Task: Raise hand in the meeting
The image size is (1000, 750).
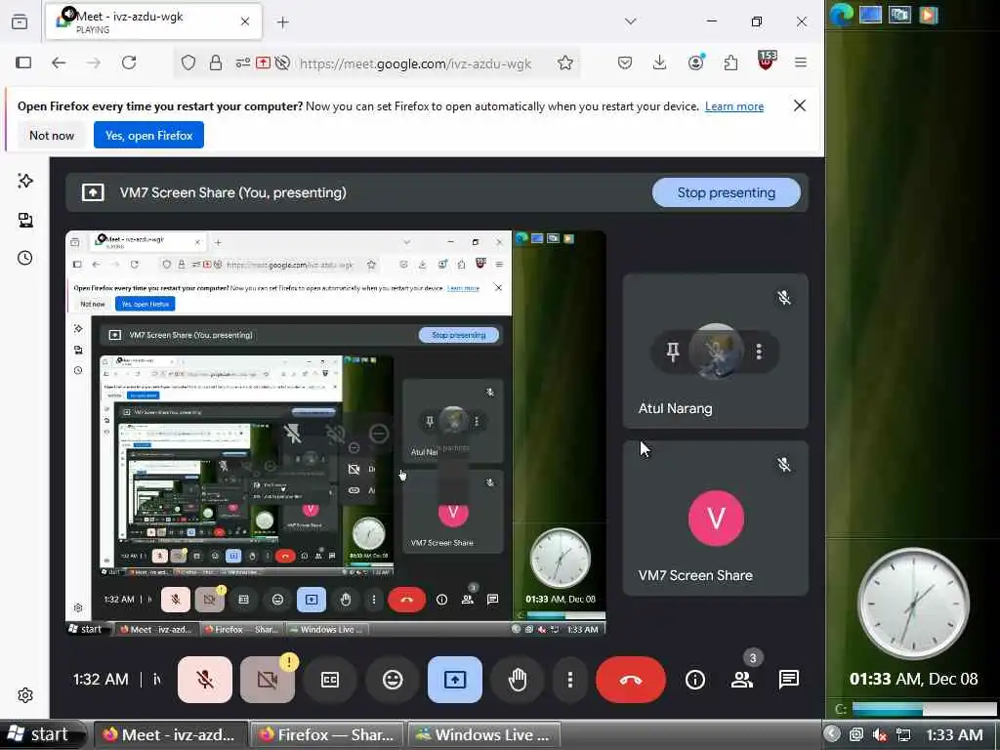Action: (x=518, y=680)
